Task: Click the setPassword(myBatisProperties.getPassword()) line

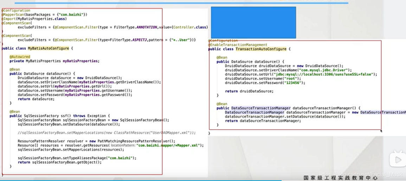Action: coord(75,95)
